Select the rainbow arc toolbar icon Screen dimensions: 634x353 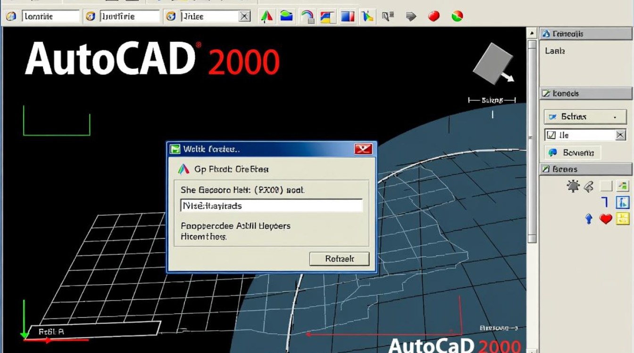[307, 16]
